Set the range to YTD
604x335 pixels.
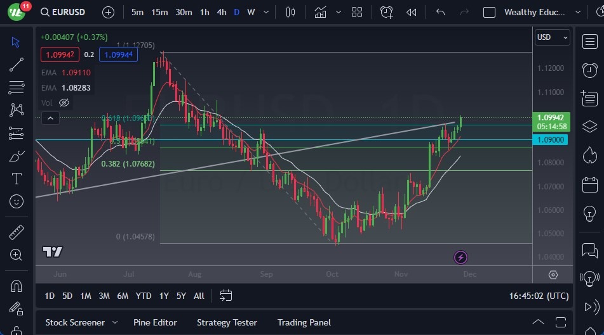[144, 296]
